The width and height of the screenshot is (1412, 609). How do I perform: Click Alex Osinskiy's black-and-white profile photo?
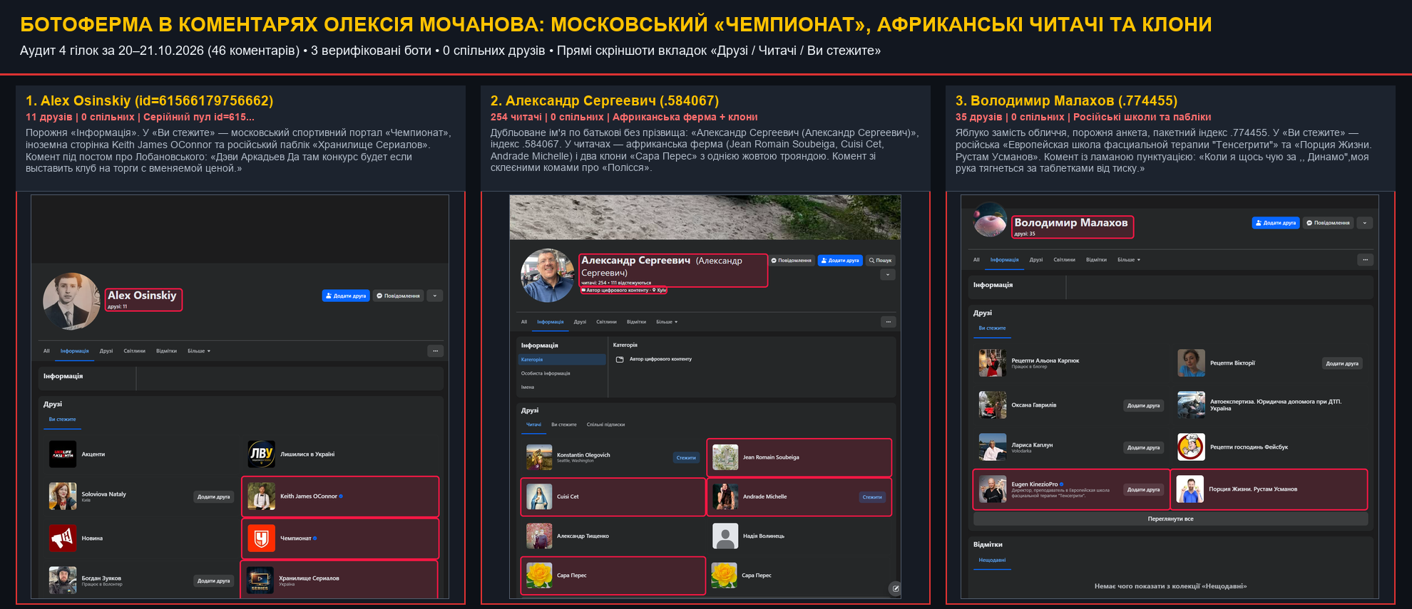click(71, 301)
